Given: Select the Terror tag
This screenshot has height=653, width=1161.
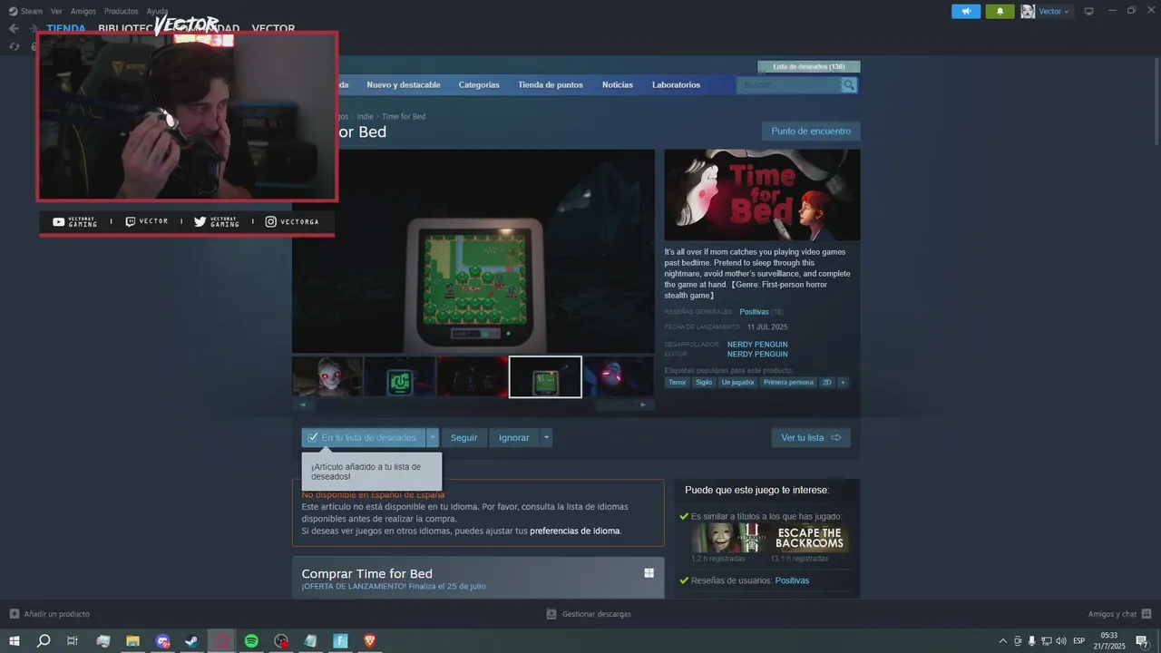Looking at the screenshot, I should 678,383.
